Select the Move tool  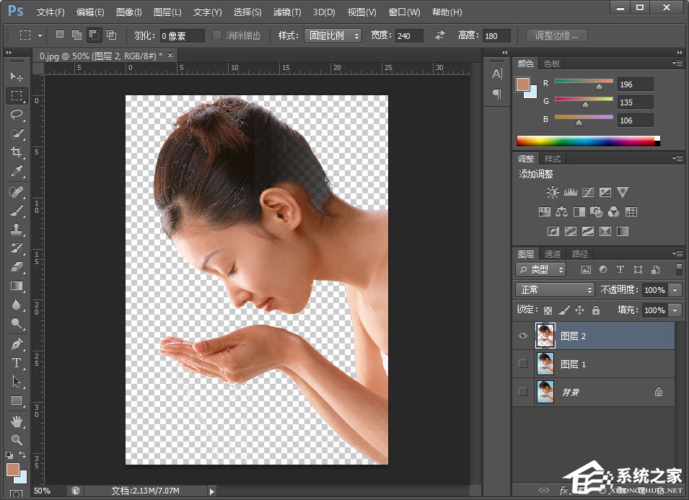coord(17,76)
